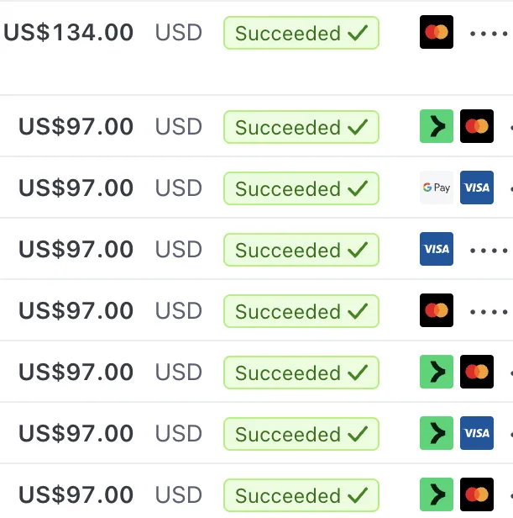513x518 pixels.
Task: Click the green Link icon in the sixth payment row
Action: coord(436,372)
